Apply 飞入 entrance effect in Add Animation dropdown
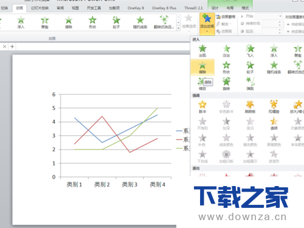The image size is (304, 228). [x=250, y=51]
